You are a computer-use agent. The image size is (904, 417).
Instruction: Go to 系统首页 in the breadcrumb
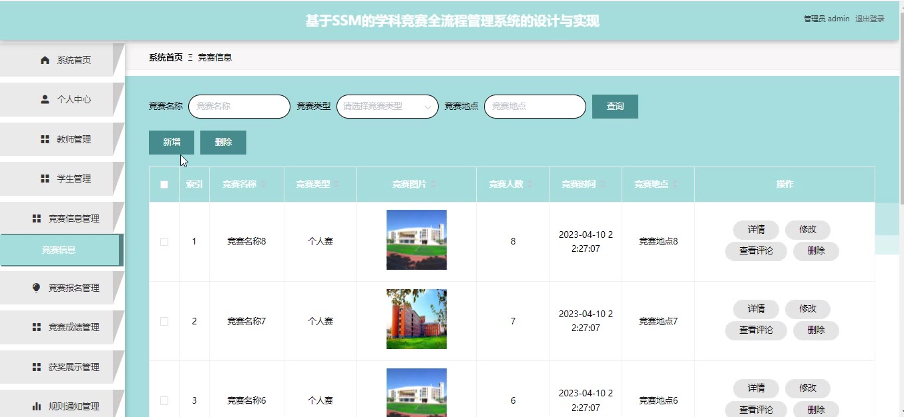(x=166, y=57)
